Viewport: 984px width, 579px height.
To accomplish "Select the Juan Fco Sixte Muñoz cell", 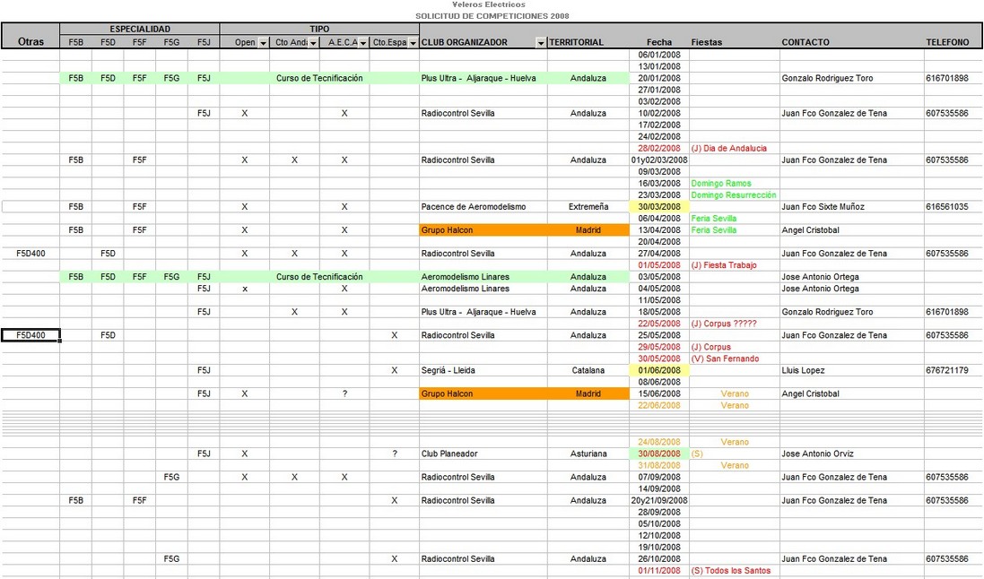I will (x=851, y=206).
